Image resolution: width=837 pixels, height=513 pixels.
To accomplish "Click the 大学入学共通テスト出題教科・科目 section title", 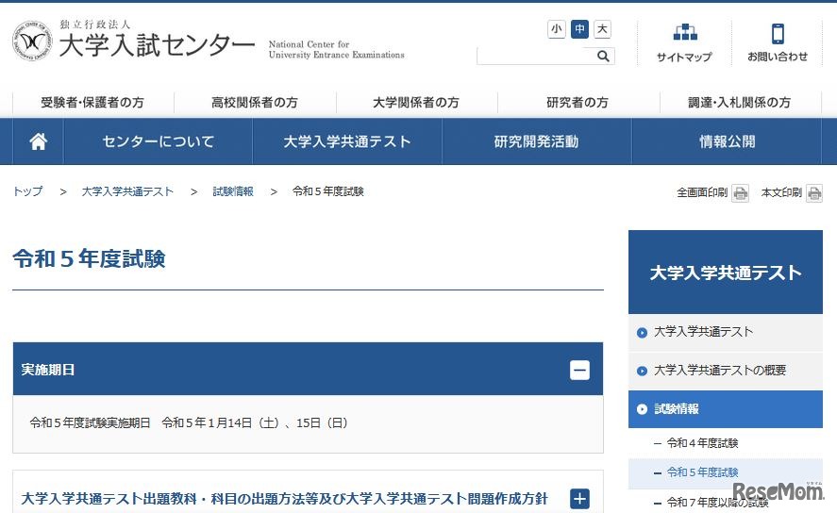I will click(285, 499).
